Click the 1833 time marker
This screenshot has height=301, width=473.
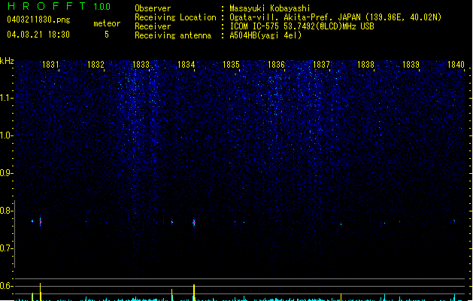(141, 65)
